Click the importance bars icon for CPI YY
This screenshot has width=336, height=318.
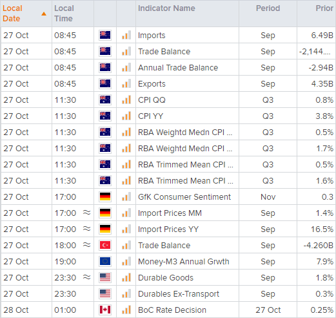(x=126, y=116)
